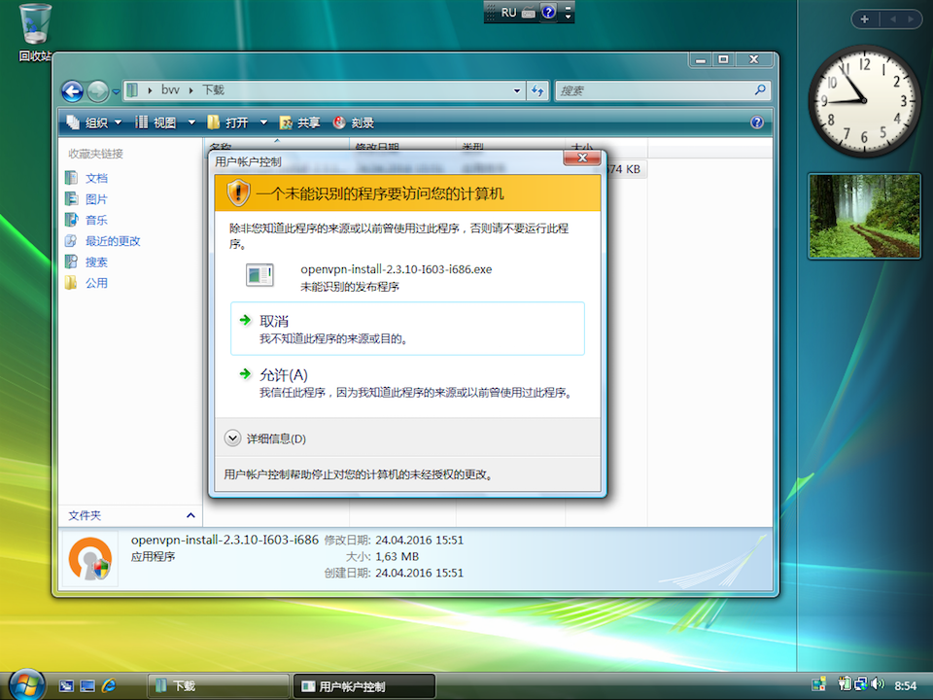Viewport: 933px width, 700px height.
Task: Click the taskbar clock showing 8:54
Action: (x=905, y=685)
